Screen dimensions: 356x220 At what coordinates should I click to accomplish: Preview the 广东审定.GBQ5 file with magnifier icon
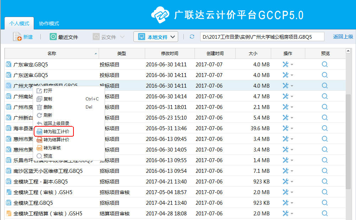click(324, 64)
